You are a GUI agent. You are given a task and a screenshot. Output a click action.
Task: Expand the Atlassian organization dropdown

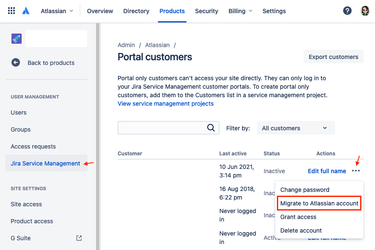[57, 11]
